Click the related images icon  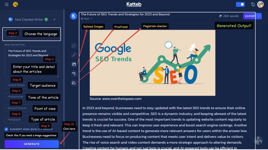click(74, 64)
